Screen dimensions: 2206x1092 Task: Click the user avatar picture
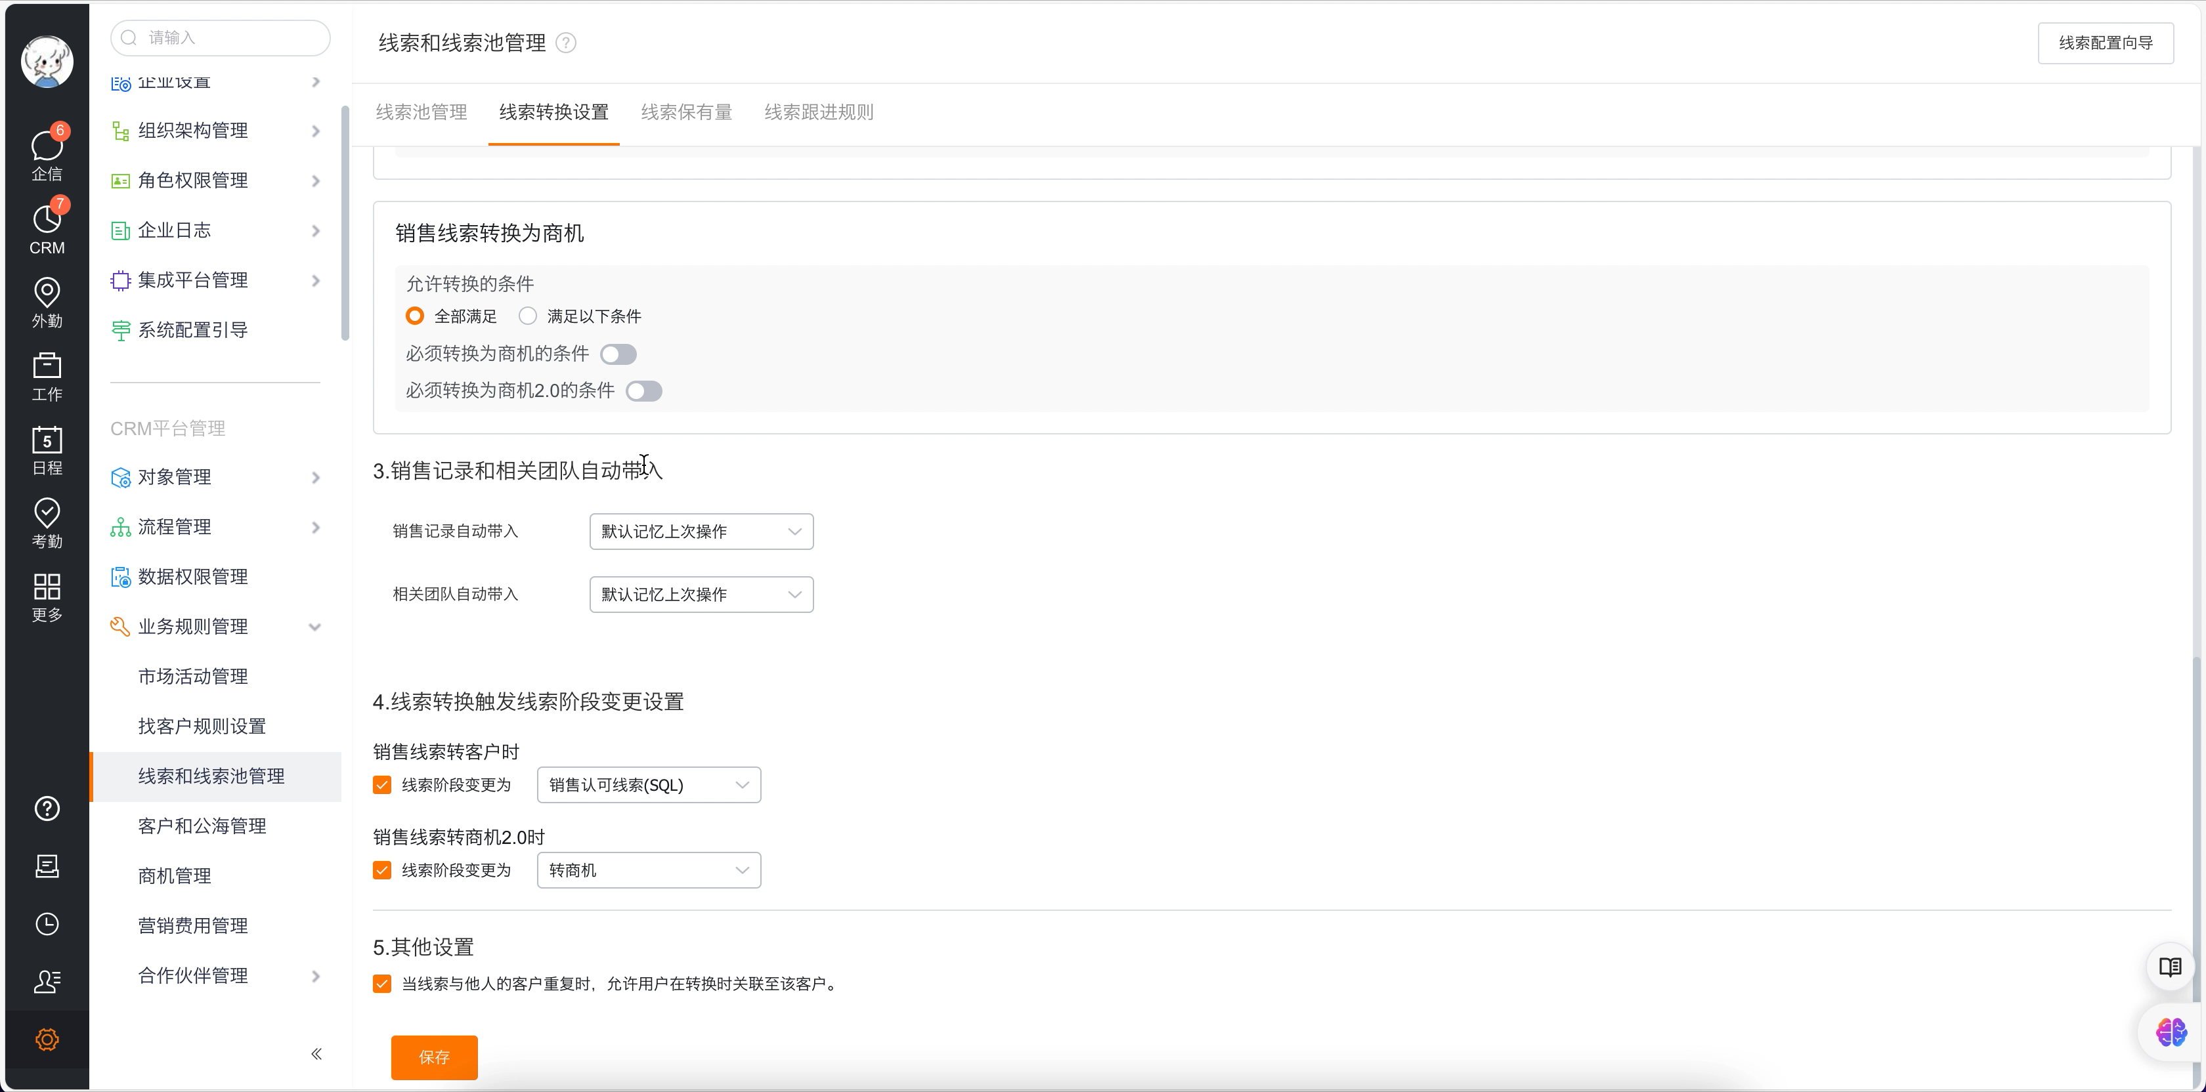pos(47,62)
